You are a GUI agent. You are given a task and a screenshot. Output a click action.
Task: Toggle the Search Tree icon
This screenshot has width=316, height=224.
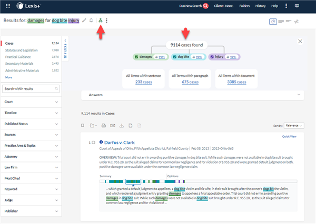[x=101, y=21]
